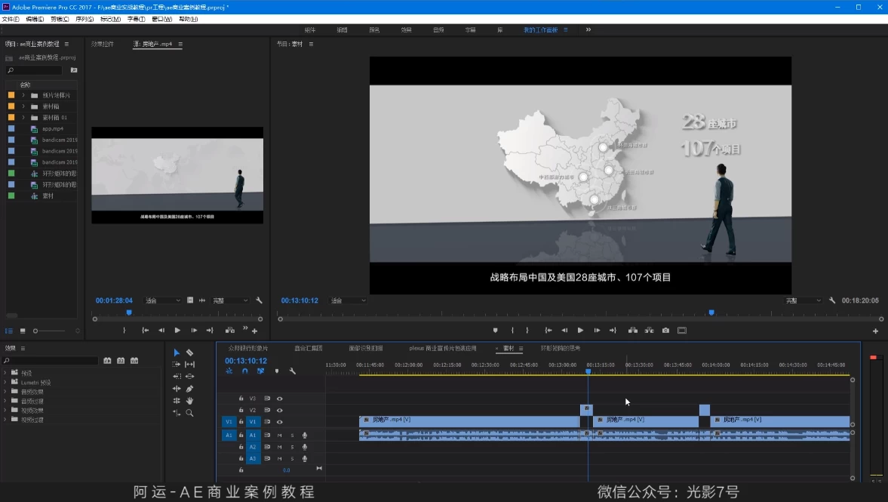Mute audio track A1
Image resolution: width=888 pixels, height=502 pixels.
point(279,435)
